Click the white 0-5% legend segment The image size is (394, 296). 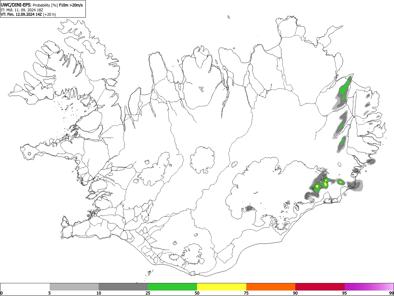click(x=25, y=287)
